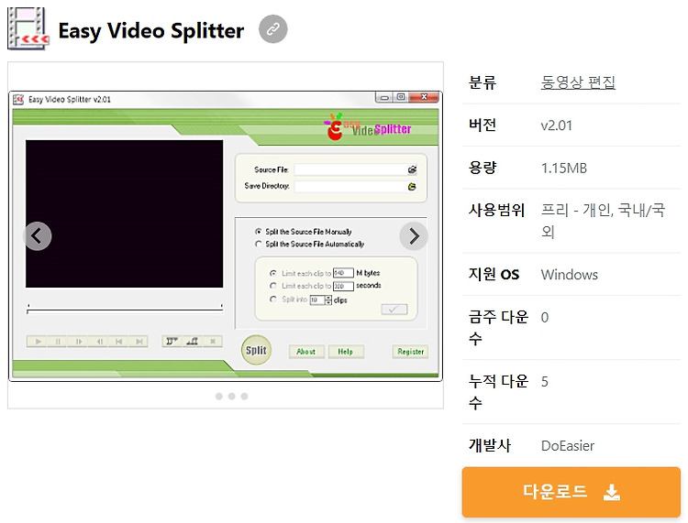
Task: Click the developer name DoEasier
Action: click(567, 445)
